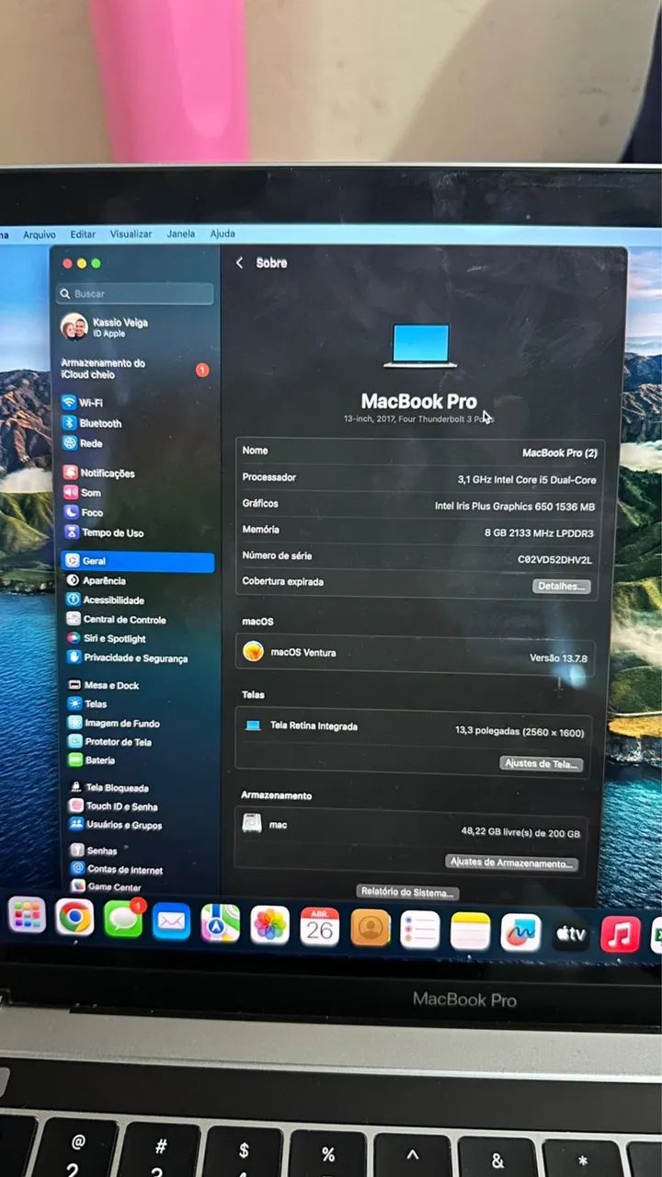Open Foco focus settings
This screenshot has height=1177, width=662.
click(x=85, y=512)
